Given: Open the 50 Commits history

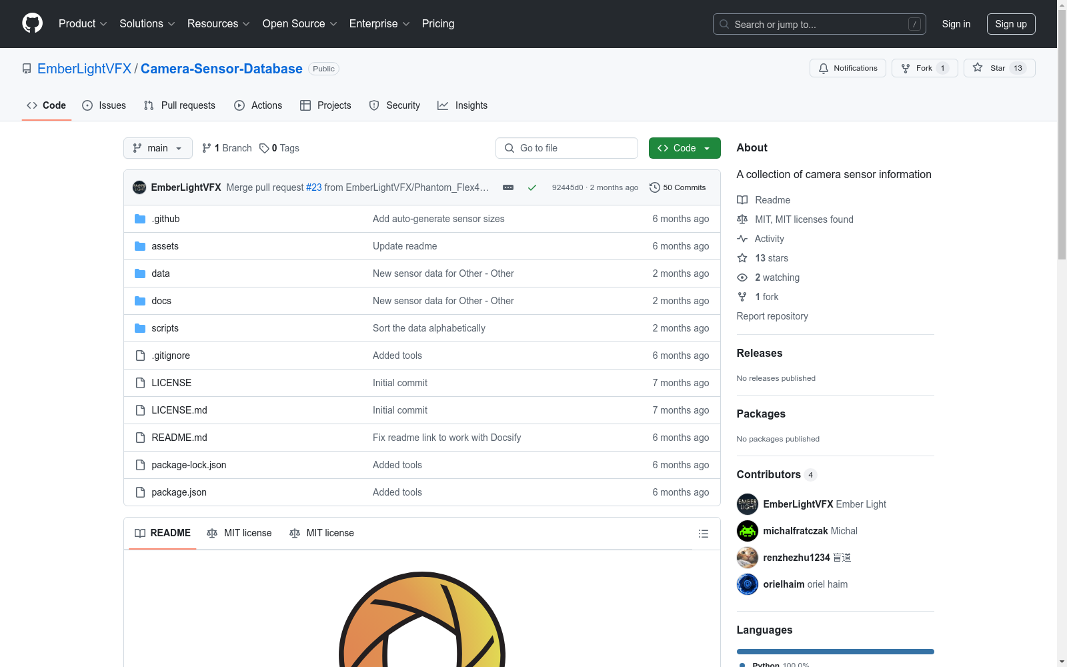Looking at the screenshot, I should point(678,187).
